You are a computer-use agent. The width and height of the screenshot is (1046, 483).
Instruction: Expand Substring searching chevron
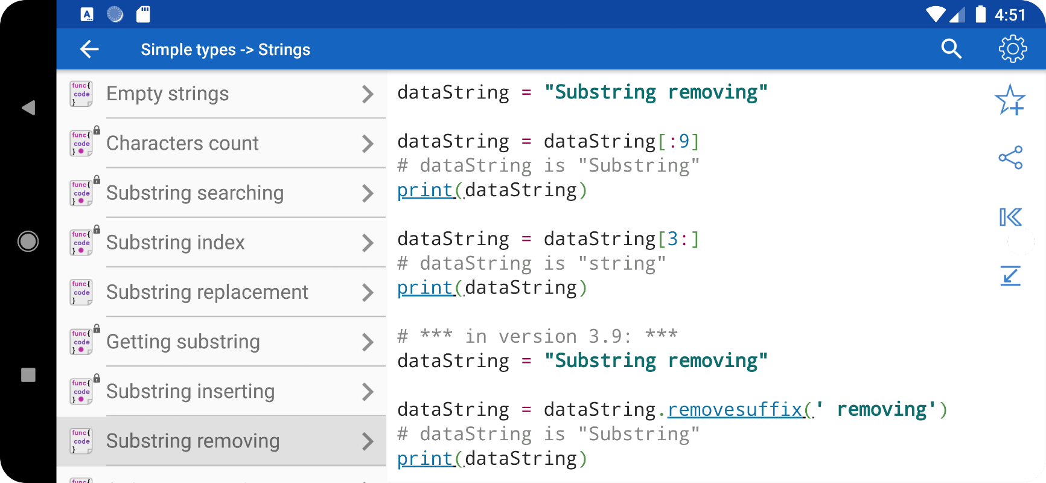pos(368,193)
